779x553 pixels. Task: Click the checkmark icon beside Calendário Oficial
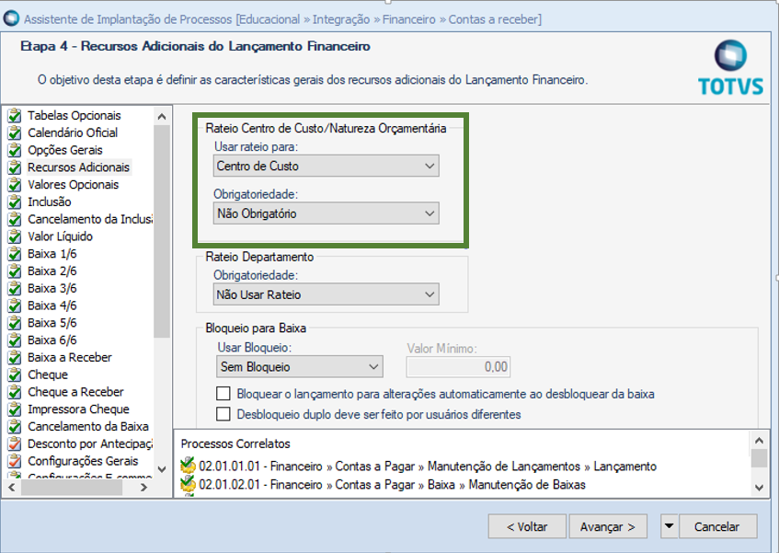pyautogui.click(x=15, y=133)
